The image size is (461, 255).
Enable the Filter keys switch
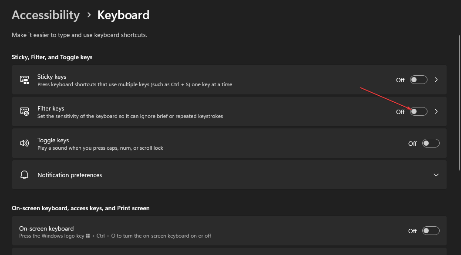pos(418,111)
